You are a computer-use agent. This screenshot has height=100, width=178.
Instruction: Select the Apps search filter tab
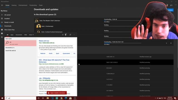pyautogui.click(x=12, y=35)
